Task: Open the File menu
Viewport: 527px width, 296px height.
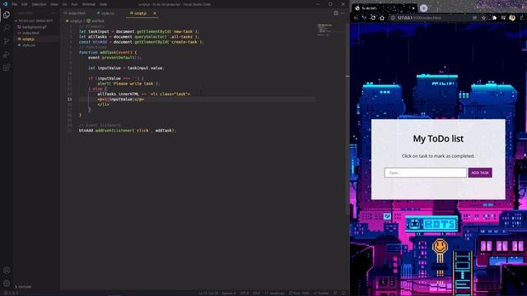Action: pyautogui.click(x=15, y=4)
